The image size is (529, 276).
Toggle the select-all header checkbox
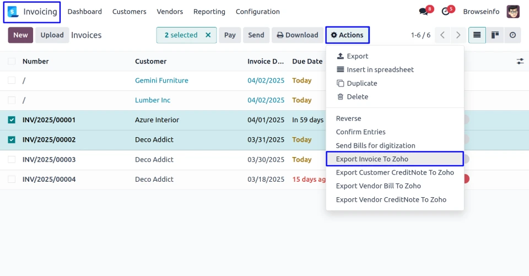12,61
